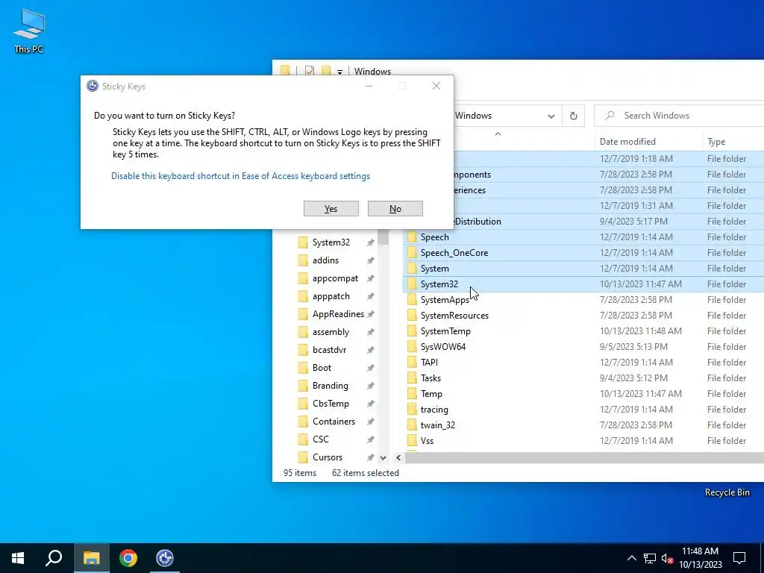
Task: Select the SystemResources folder
Action: 454,316
